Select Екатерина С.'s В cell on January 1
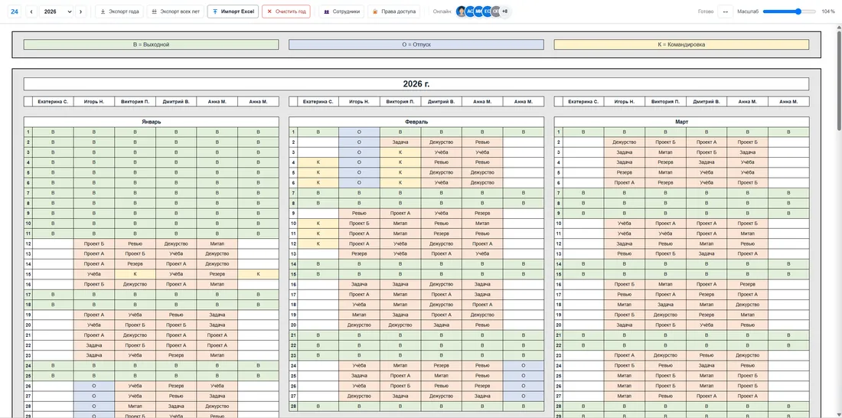 click(53, 132)
